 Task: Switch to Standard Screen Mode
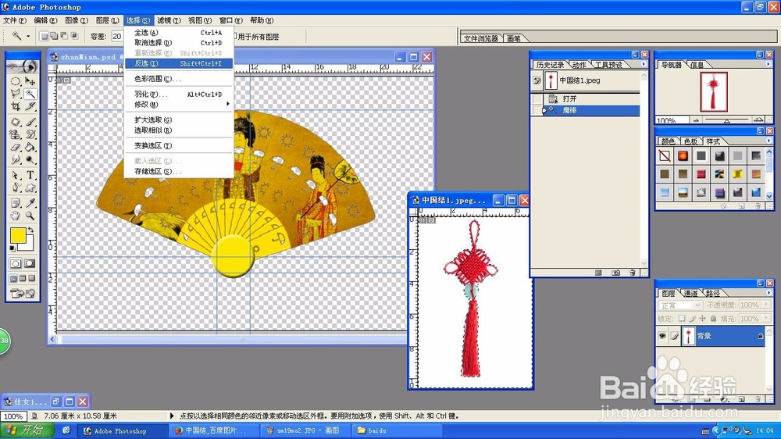click(x=13, y=279)
